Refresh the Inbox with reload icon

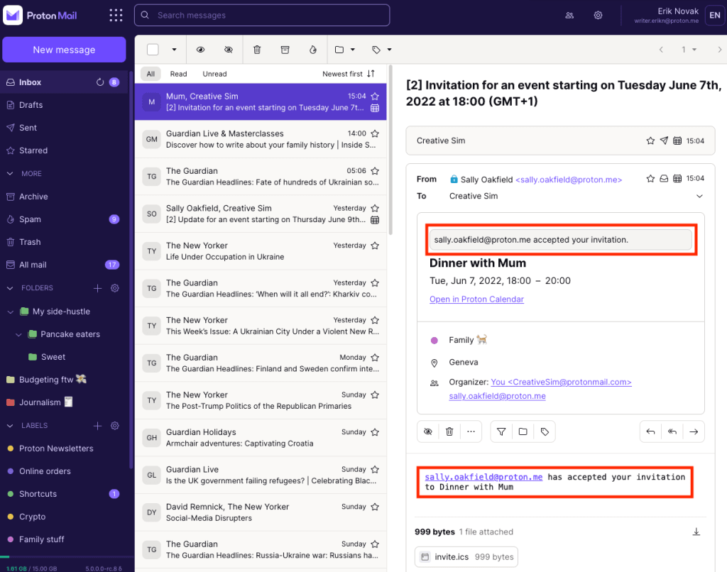[x=99, y=82]
